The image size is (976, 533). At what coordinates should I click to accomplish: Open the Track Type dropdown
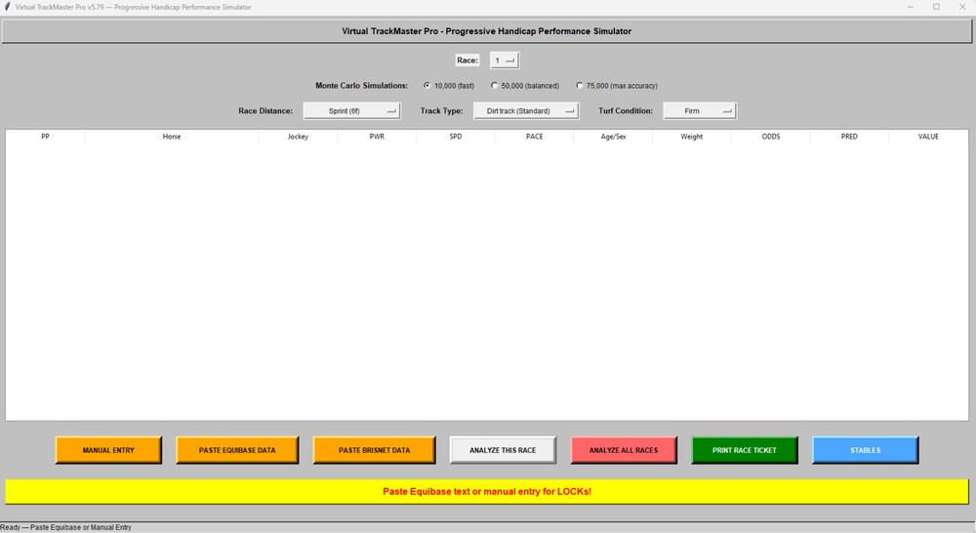click(x=526, y=111)
